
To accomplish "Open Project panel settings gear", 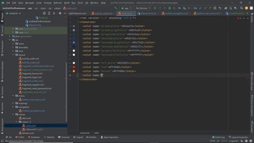I will tap(60, 13).
